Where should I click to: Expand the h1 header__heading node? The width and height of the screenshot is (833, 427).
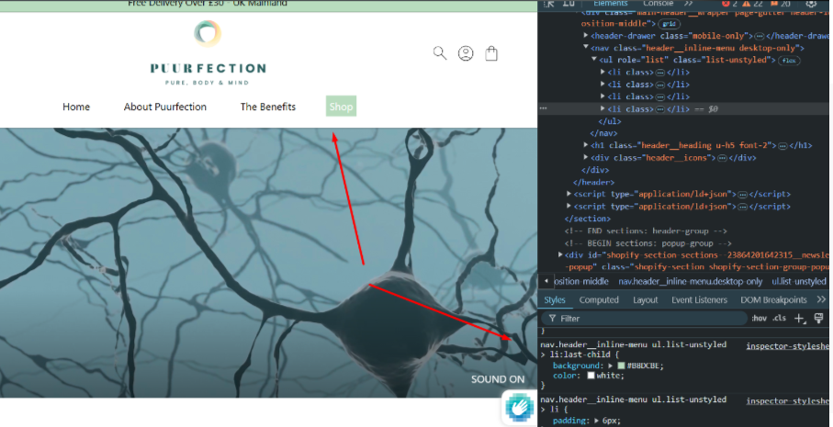tap(586, 145)
